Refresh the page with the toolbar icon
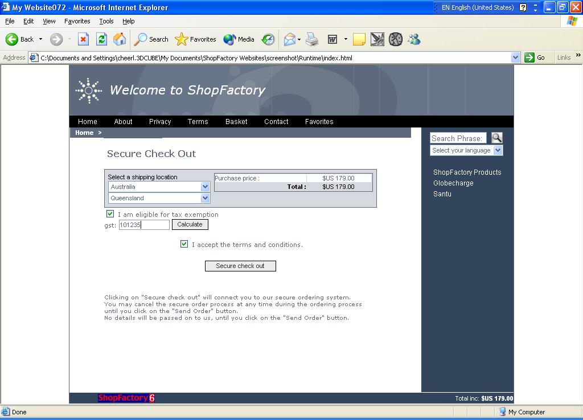583x420 pixels. click(101, 39)
